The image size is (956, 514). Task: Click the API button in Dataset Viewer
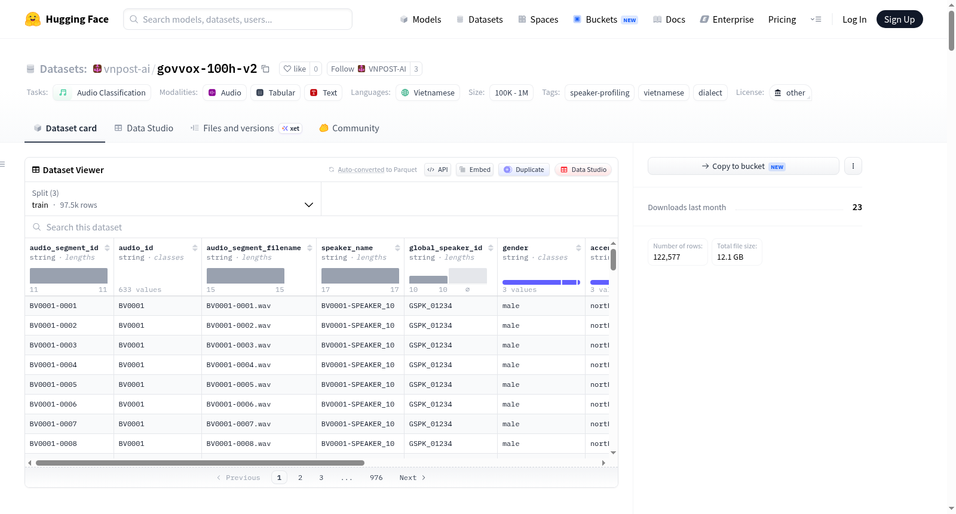(x=437, y=170)
